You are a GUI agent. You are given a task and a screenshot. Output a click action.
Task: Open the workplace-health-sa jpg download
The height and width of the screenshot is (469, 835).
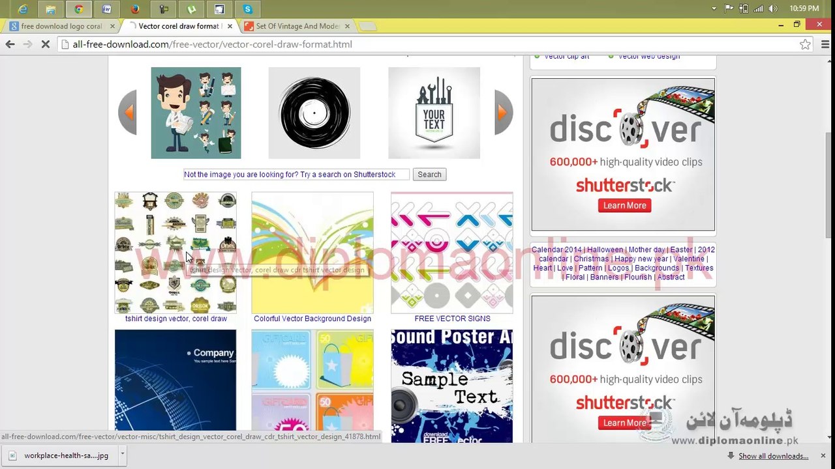(59, 455)
